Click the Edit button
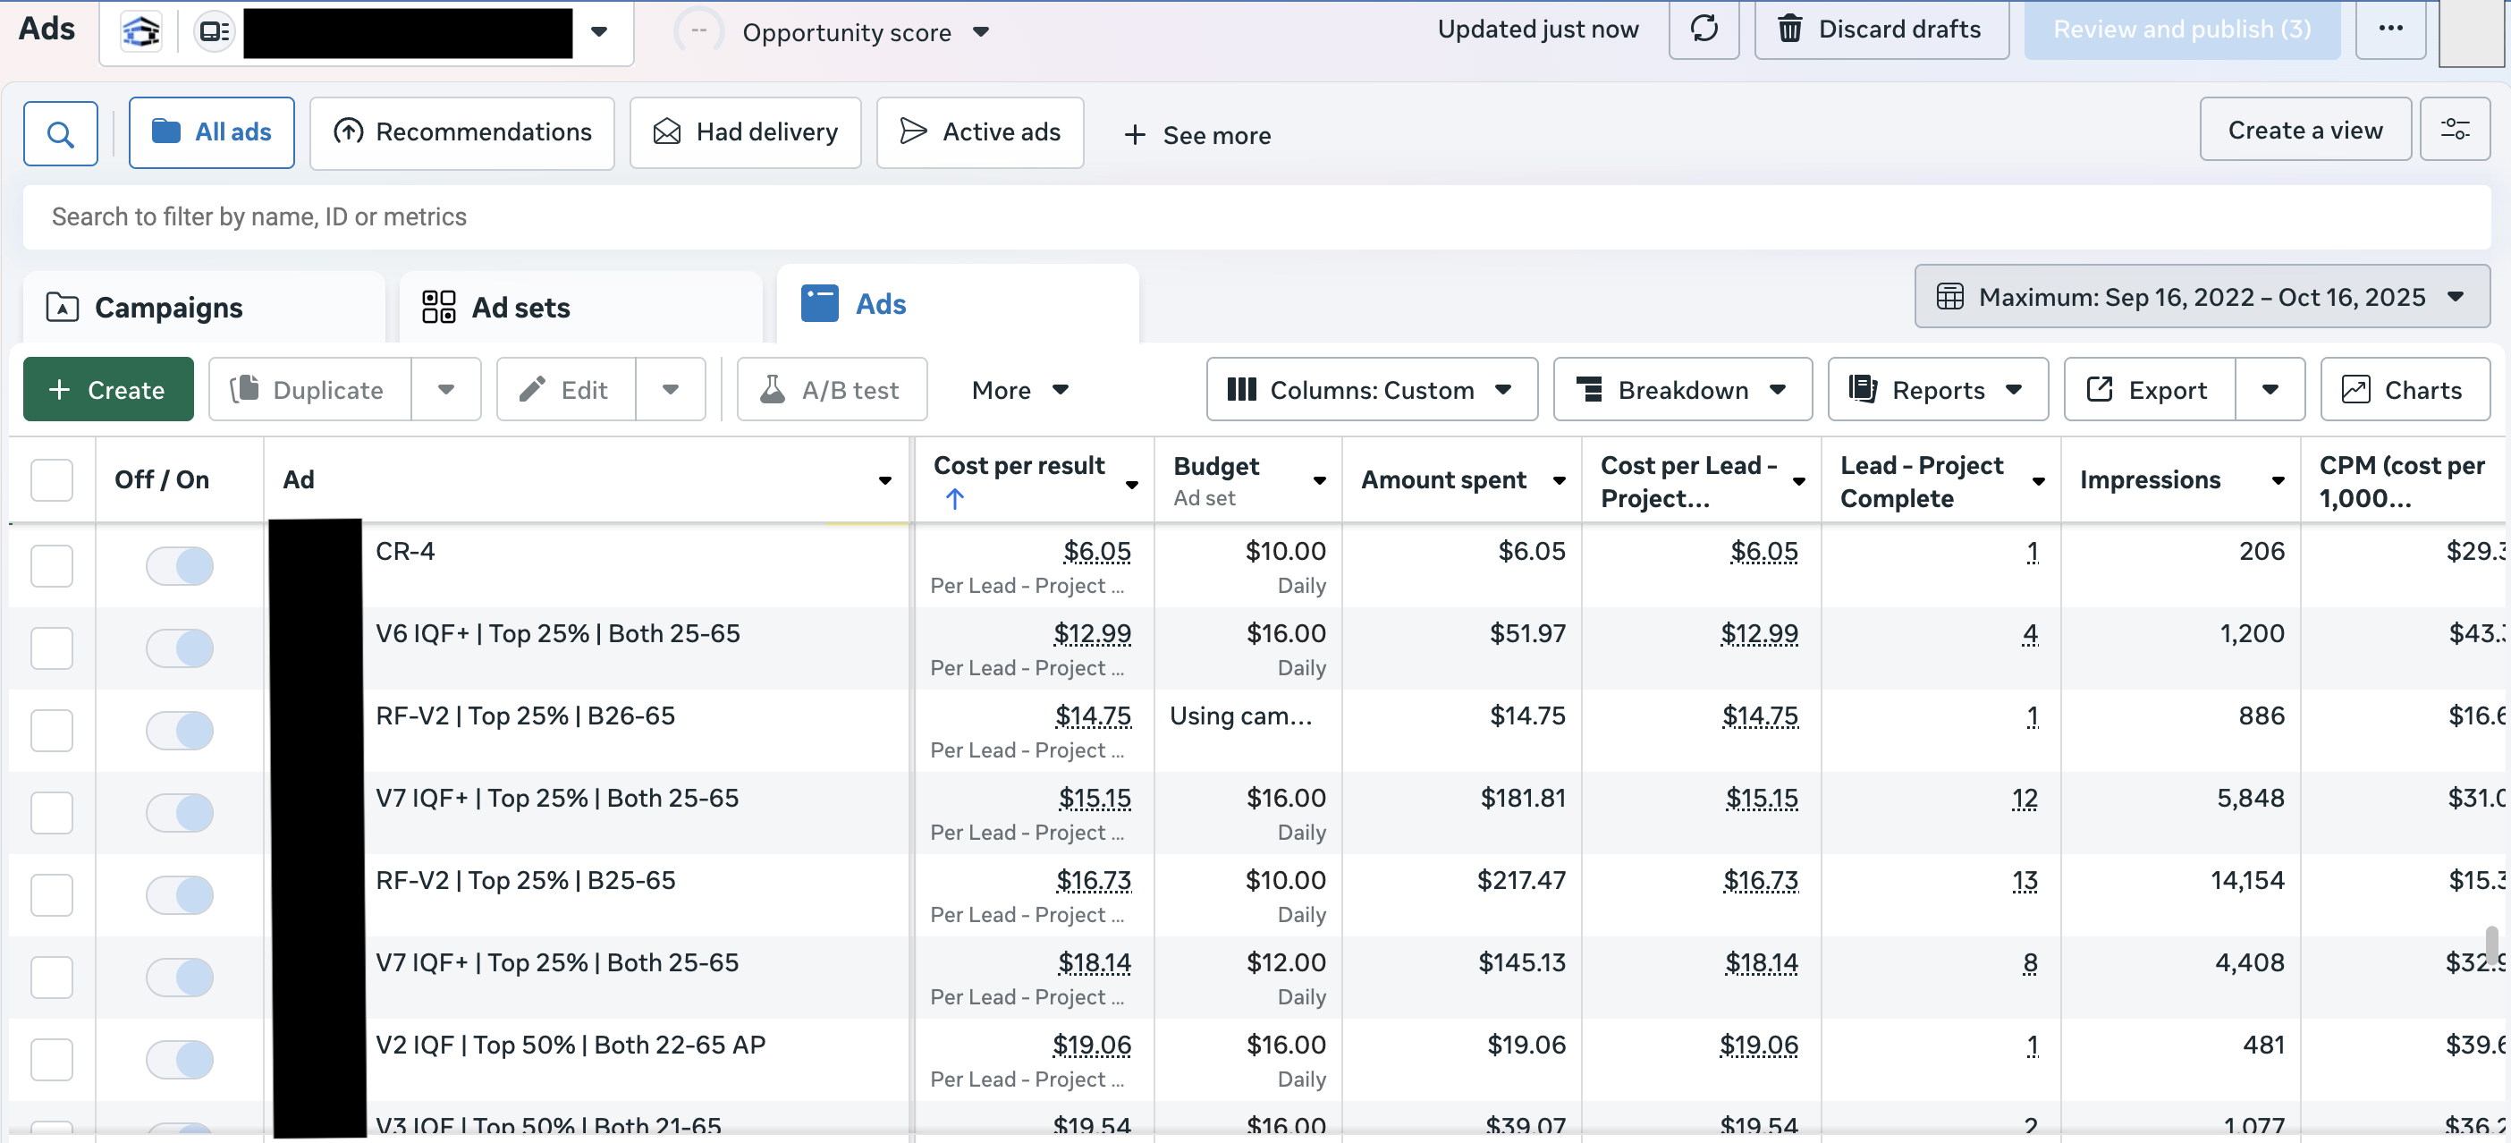The width and height of the screenshot is (2511, 1143). tap(566, 389)
